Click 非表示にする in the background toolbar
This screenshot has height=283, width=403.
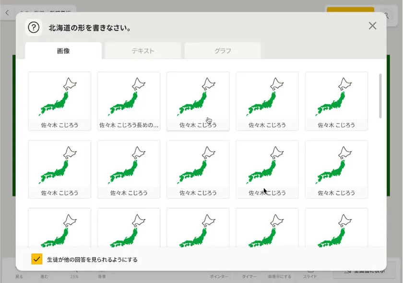point(279,276)
